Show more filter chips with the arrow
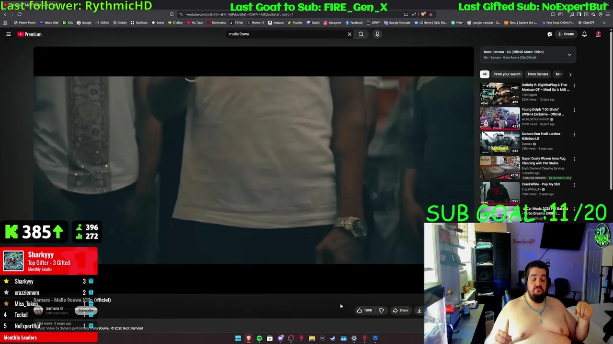Image resolution: width=613 pixels, height=344 pixels. (x=570, y=74)
